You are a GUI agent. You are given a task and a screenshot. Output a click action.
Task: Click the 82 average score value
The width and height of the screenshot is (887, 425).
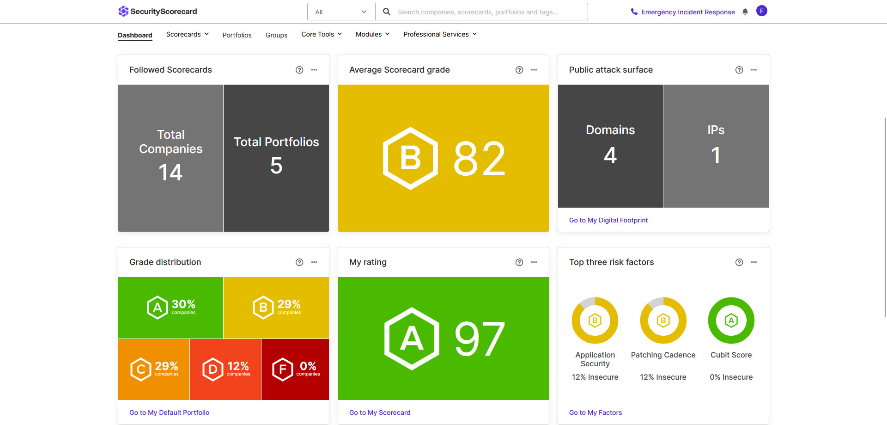[x=479, y=159]
